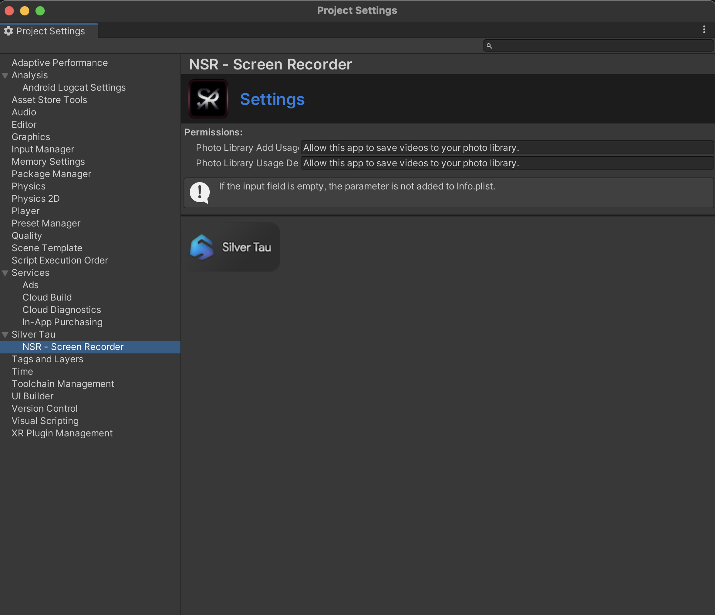Focus the settings search field
The width and height of the screenshot is (715, 615).
598,46
